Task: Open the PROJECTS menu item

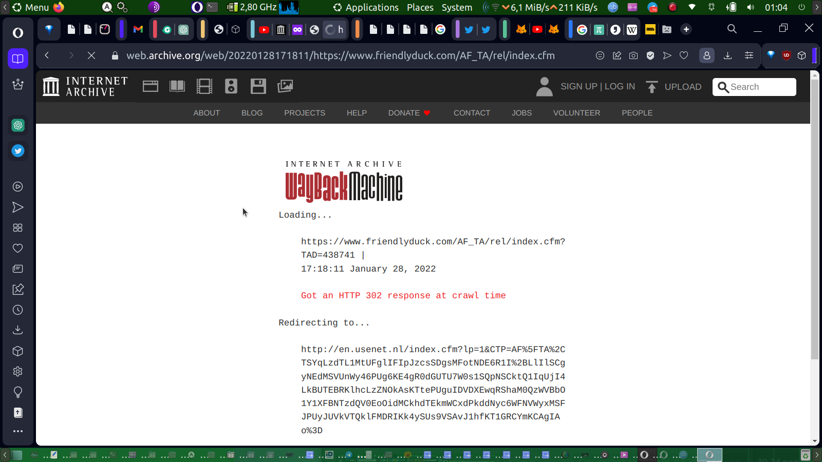Action: [x=305, y=113]
